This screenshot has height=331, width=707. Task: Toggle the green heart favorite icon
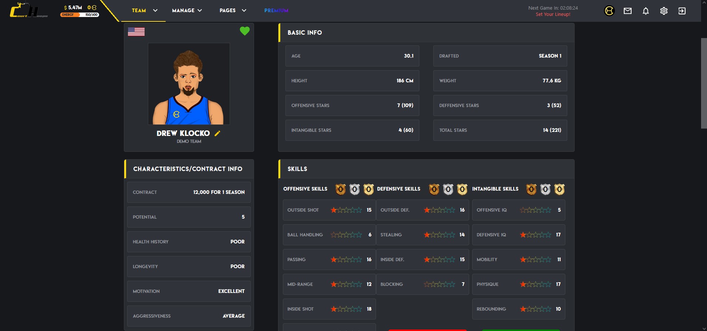tap(245, 31)
